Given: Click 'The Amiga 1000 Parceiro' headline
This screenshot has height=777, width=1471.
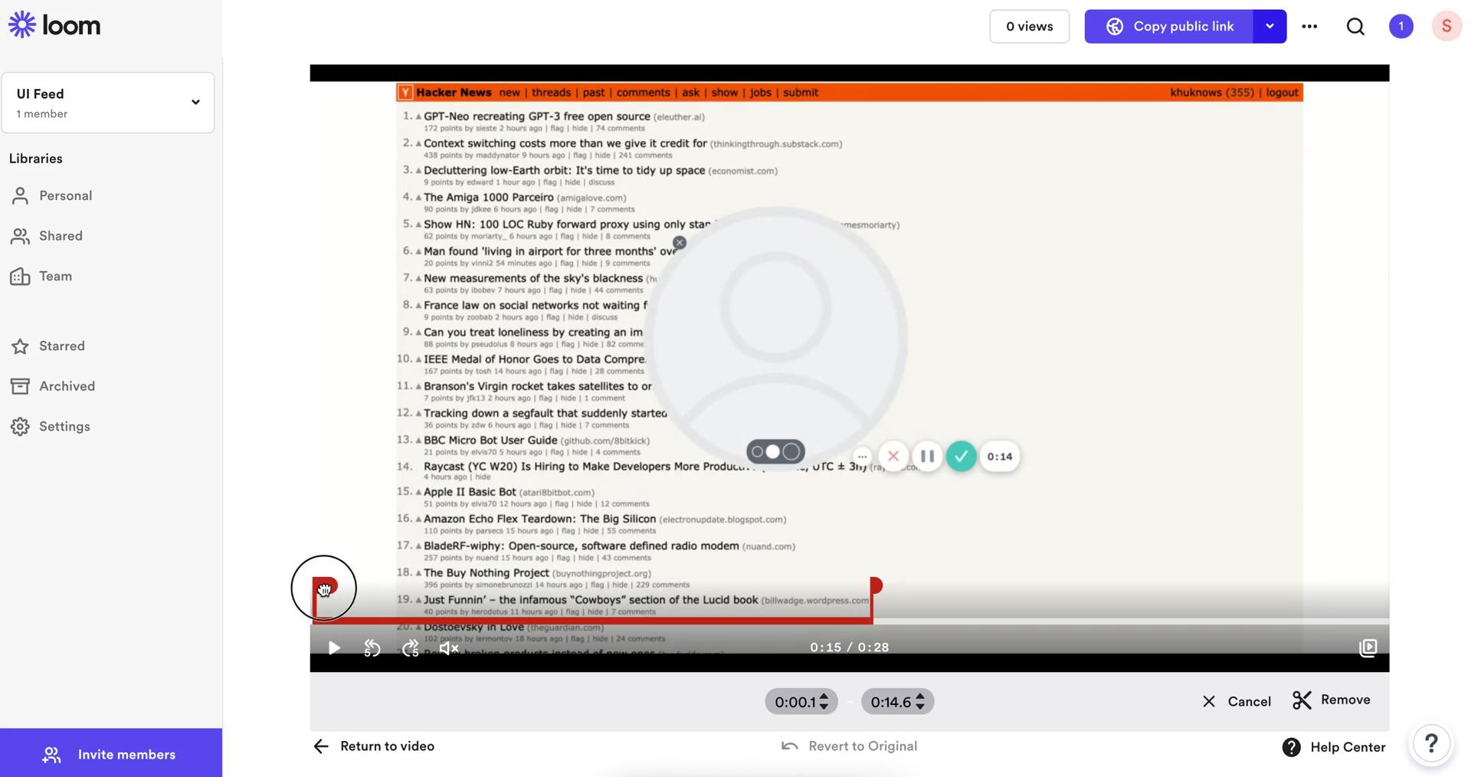Looking at the screenshot, I should (x=489, y=198).
